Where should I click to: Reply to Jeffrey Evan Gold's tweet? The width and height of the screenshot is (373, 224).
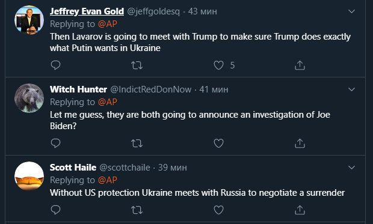click(x=56, y=65)
